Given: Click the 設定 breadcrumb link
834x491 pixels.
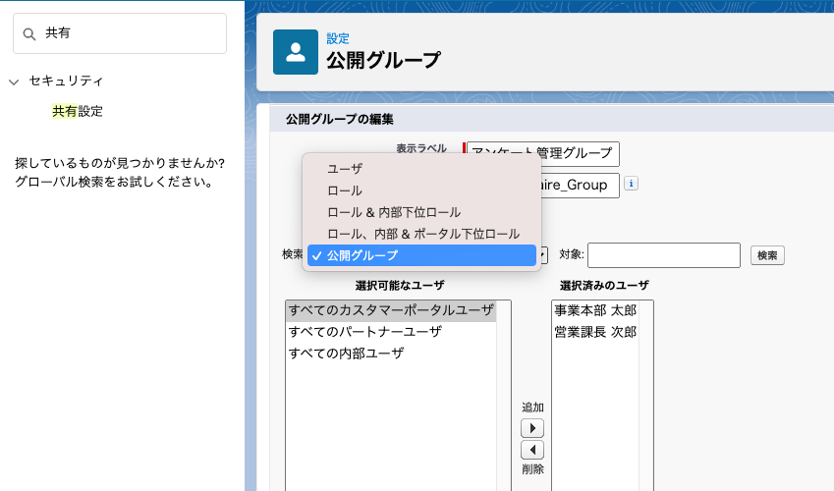Looking at the screenshot, I should pyautogui.click(x=338, y=38).
